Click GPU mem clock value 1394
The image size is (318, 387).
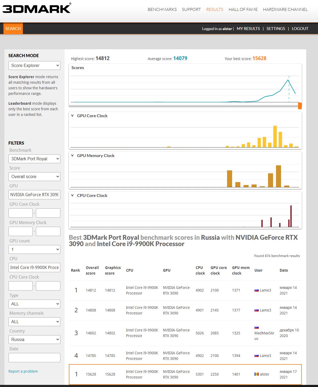pos(236,356)
